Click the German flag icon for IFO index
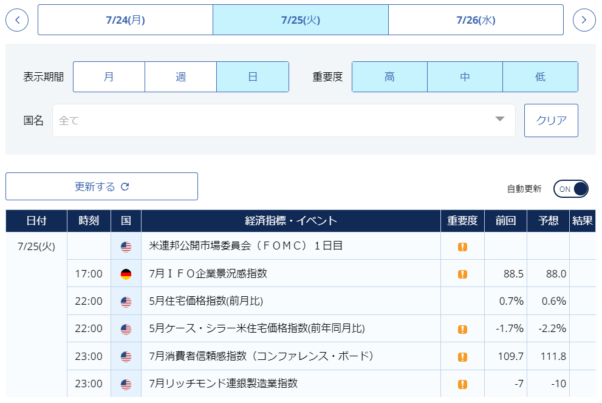 126,274
